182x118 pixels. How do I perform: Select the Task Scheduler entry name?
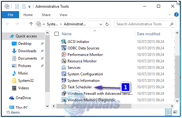(80, 87)
